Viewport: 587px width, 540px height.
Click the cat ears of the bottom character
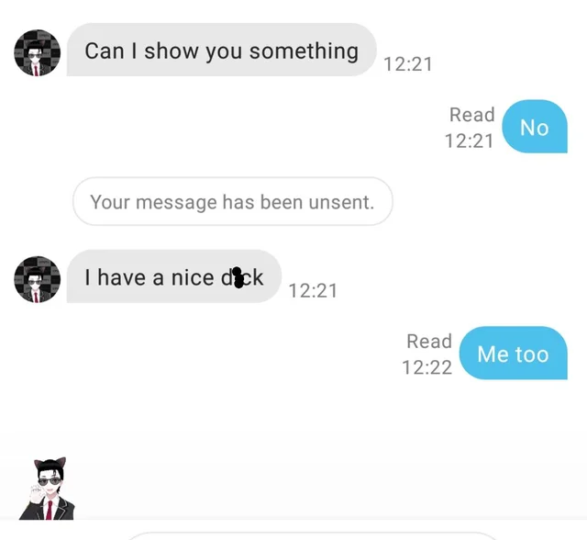(x=50, y=463)
